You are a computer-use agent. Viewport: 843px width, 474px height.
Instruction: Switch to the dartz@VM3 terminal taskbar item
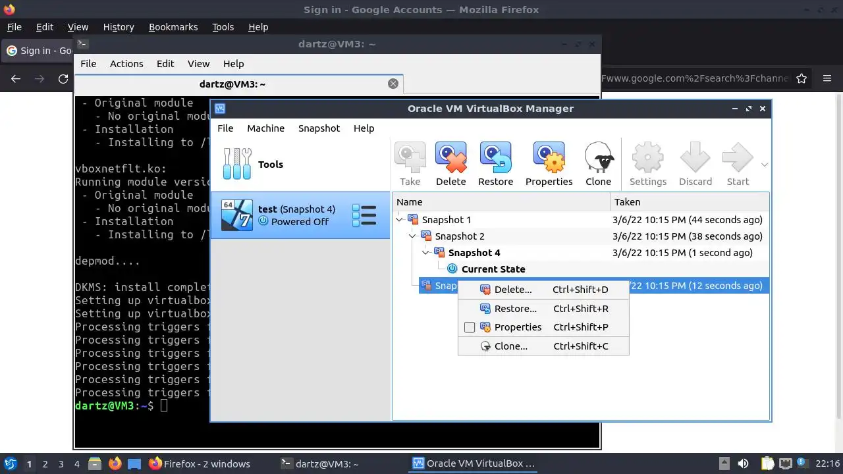(x=320, y=463)
